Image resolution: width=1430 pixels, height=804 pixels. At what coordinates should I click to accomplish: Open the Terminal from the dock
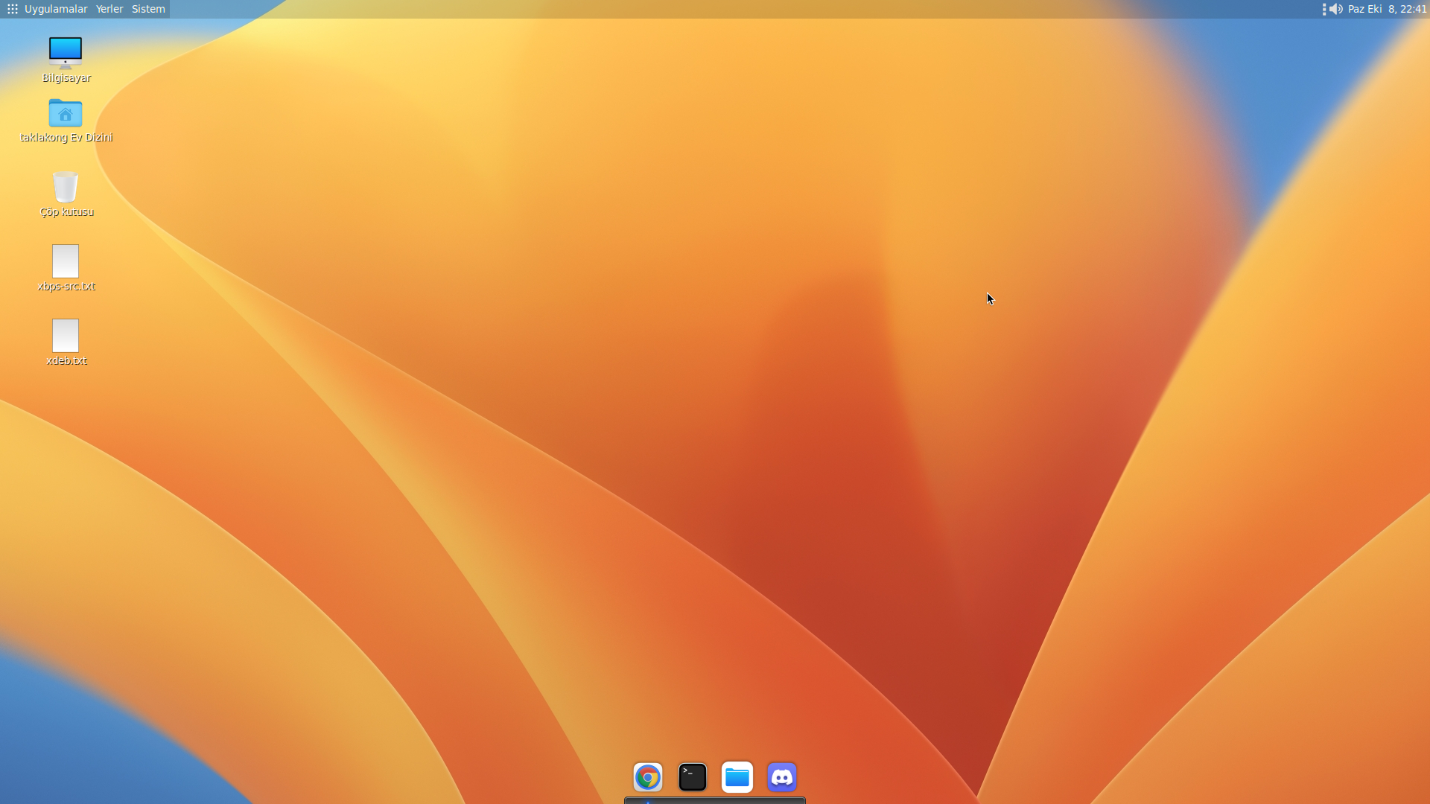692,777
